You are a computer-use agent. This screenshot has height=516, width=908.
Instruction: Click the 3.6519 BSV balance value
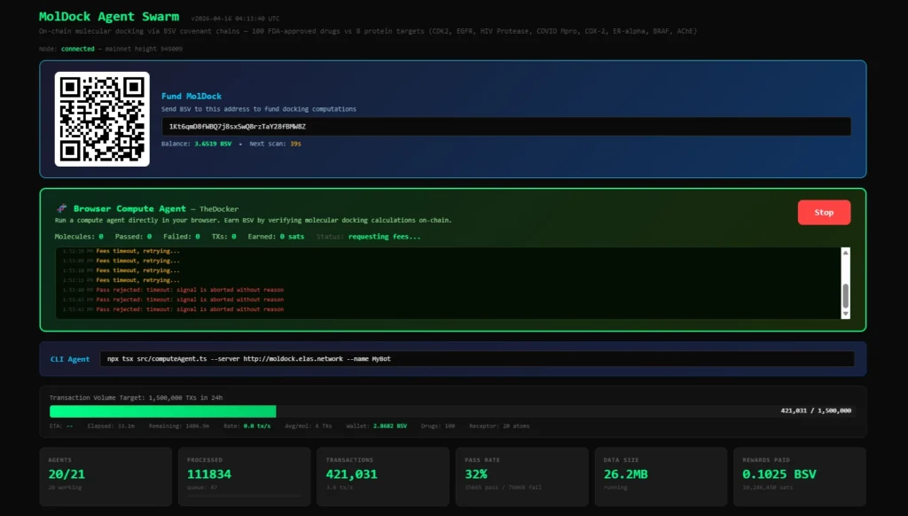(213, 144)
